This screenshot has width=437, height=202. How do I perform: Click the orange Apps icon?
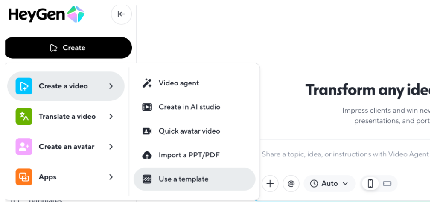click(x=24, y=177)
